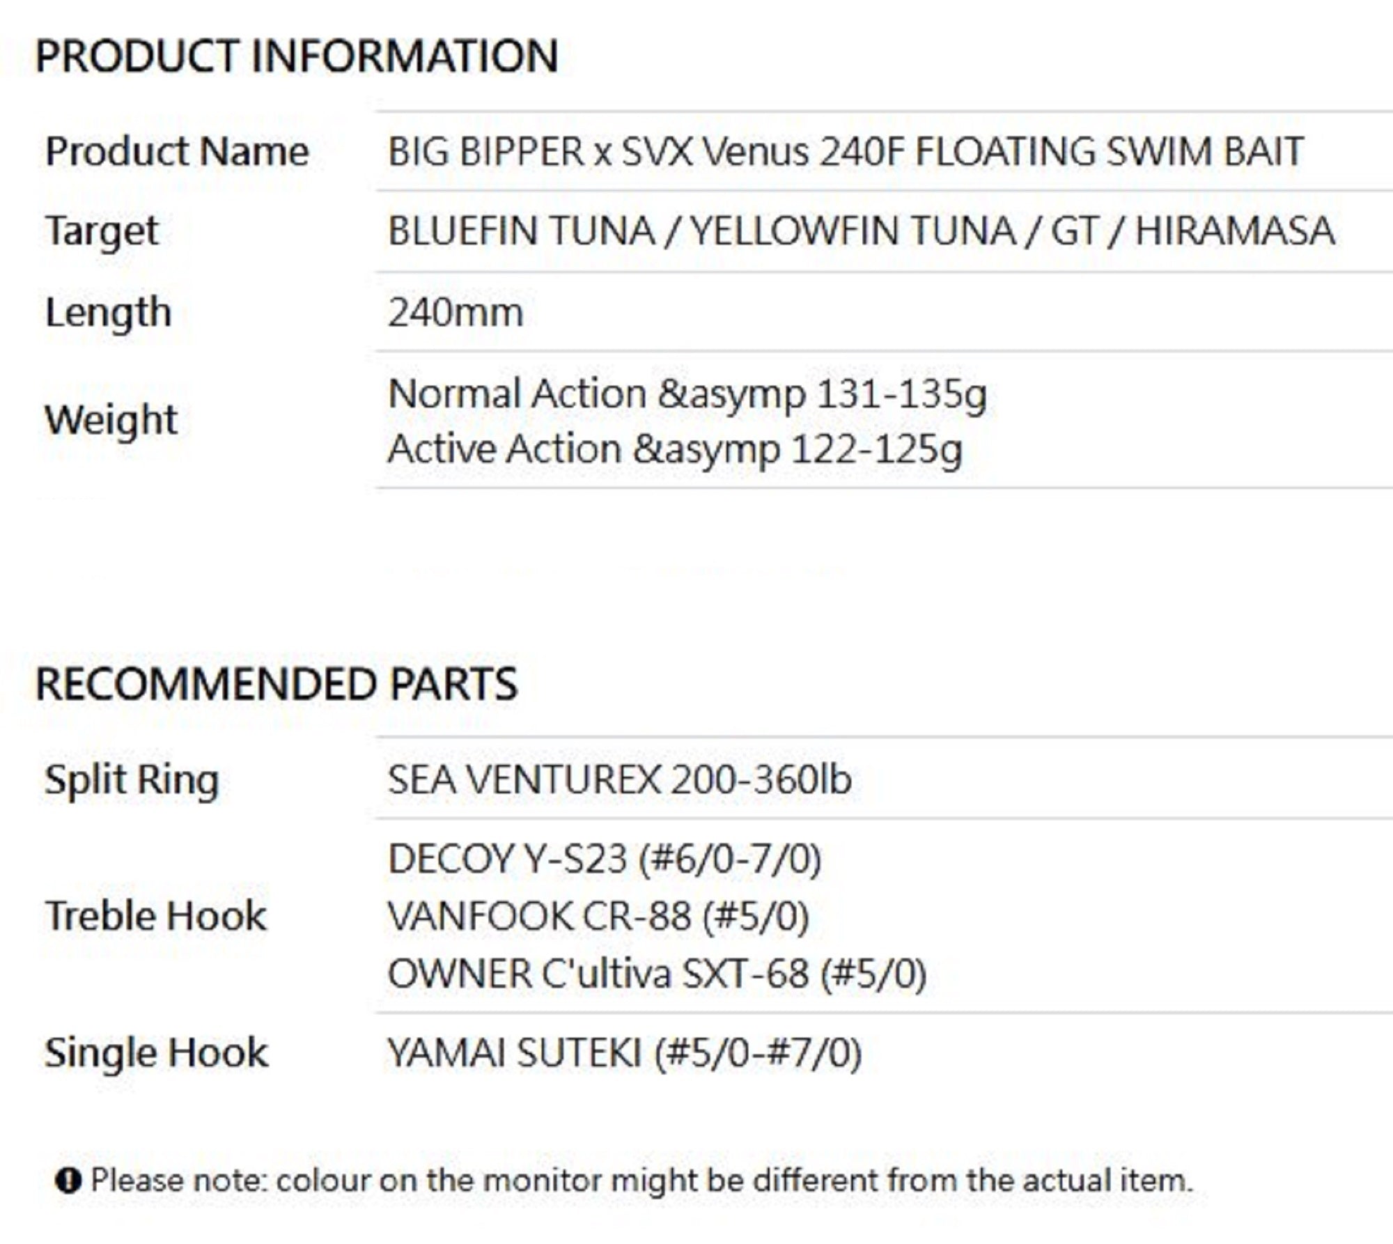Click the Weight row label
Viewport: 1393px width, 1244px height.
pos(111,419)
